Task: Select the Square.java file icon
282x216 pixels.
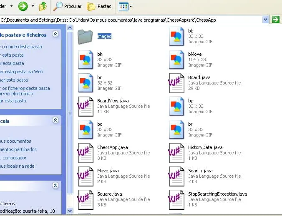Action: 86,200
